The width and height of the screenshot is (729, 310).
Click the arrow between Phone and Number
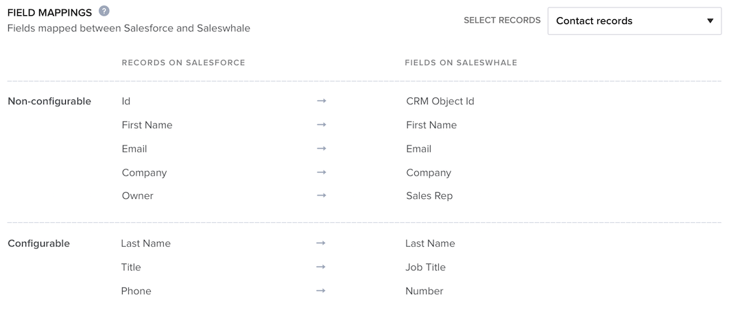pos(320,291)
